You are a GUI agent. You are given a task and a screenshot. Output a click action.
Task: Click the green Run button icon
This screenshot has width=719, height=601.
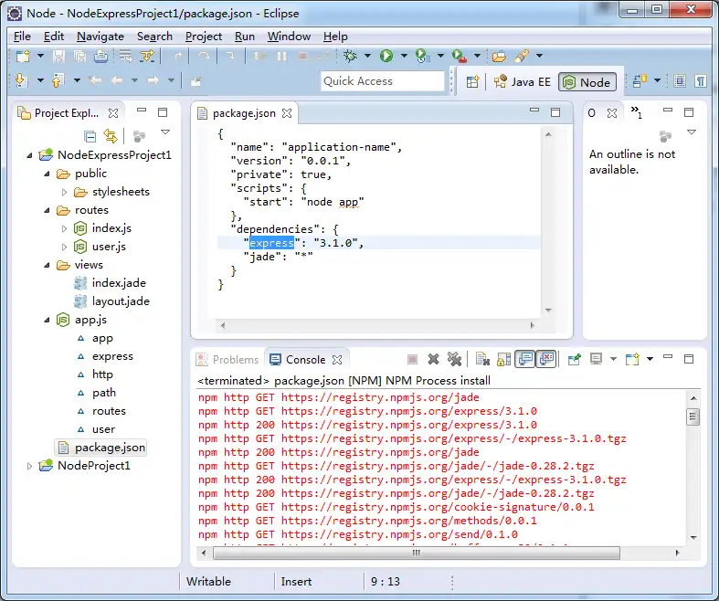tap(386, 56)
